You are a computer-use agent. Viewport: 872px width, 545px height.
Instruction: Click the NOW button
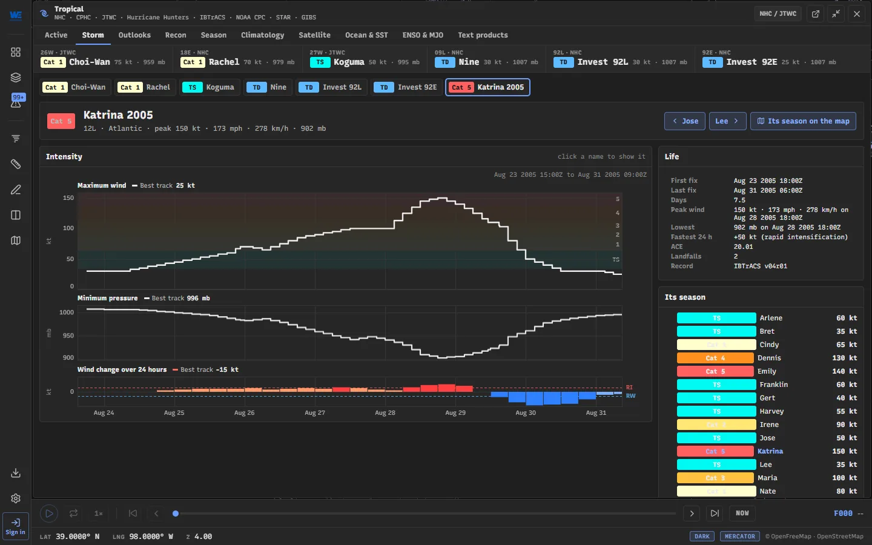pos(742,514)
